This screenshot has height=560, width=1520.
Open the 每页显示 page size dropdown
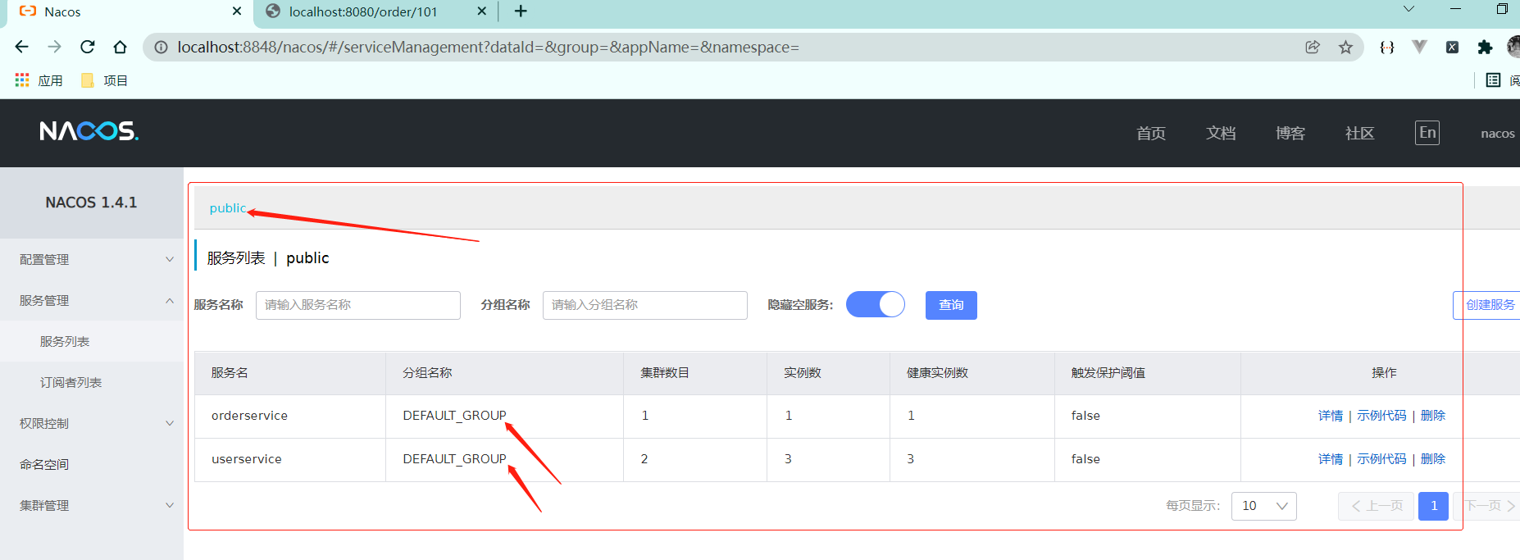[x=1264, y=506]
